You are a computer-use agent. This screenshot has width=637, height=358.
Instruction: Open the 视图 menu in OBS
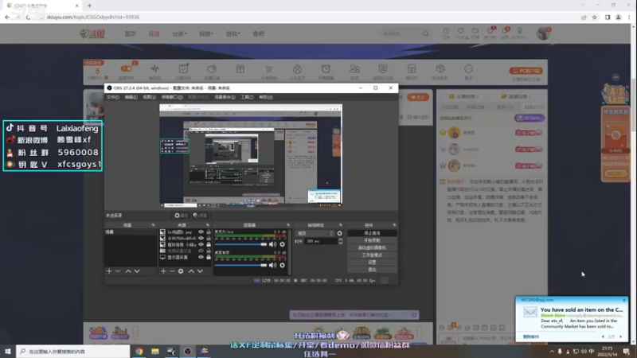(149, 97)
